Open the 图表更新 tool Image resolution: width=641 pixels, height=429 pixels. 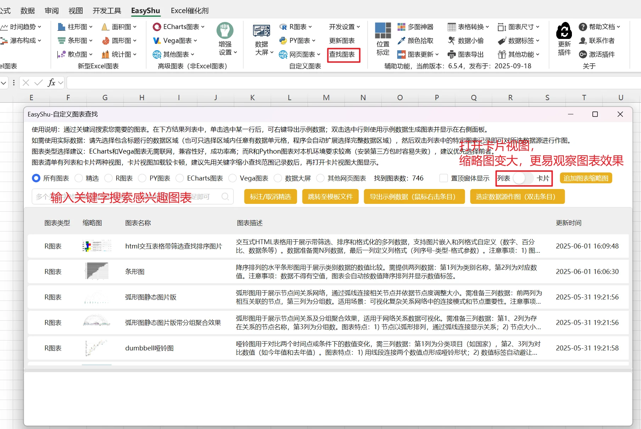click(418, 55)
